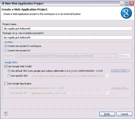Select Create new project in workspace
Screen dimensions: 135x119
click(6, 46)
